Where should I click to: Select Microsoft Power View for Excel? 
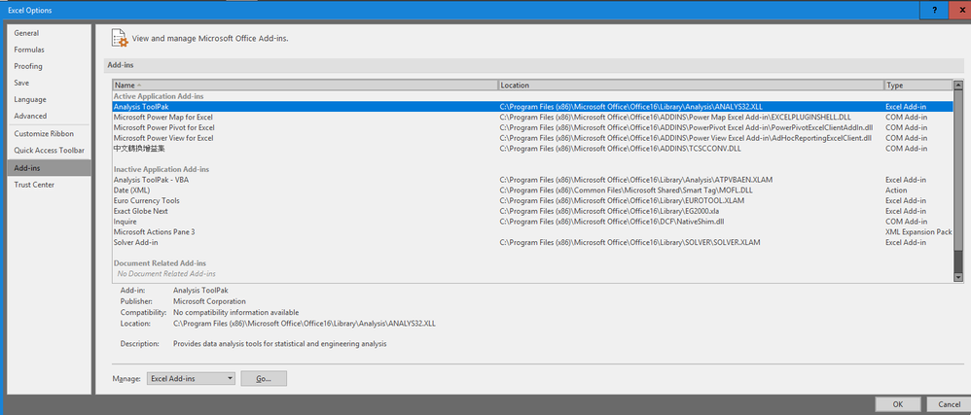pyautogui.click(x=532, y=139)
